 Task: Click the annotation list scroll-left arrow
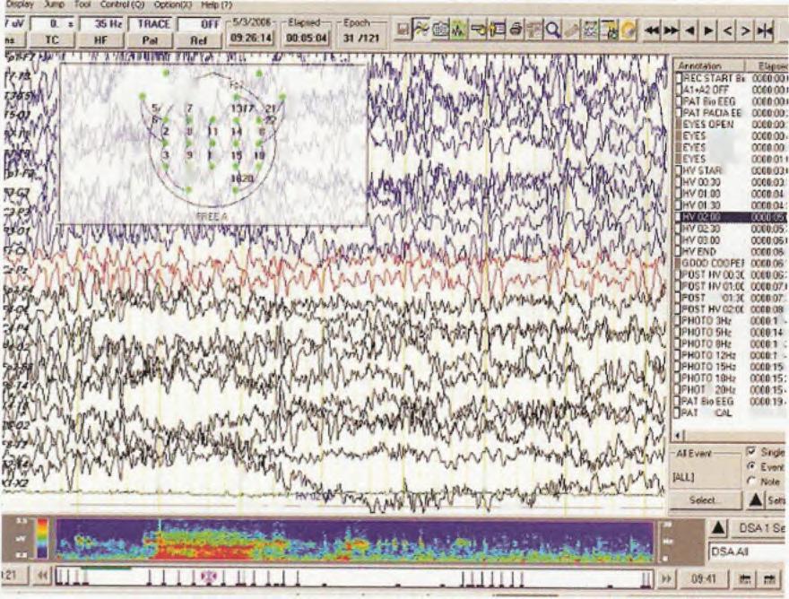point(679,435)
